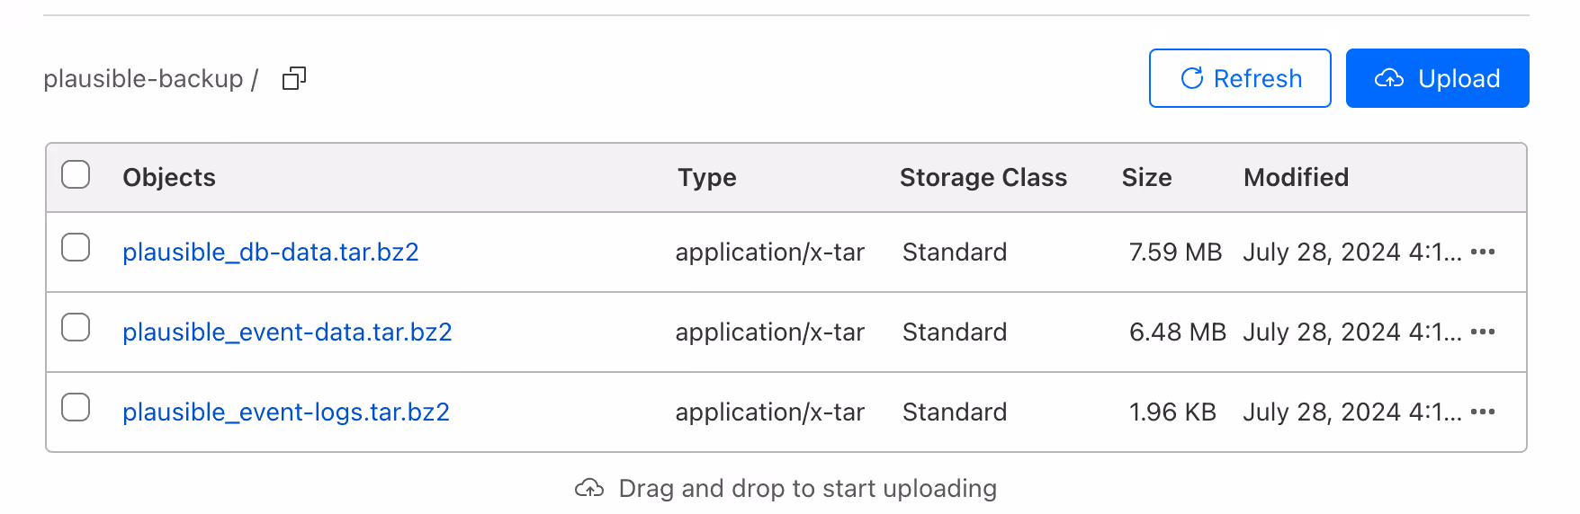Open the plausible_event-data.tar.bz2 object link

click(287, 332)
